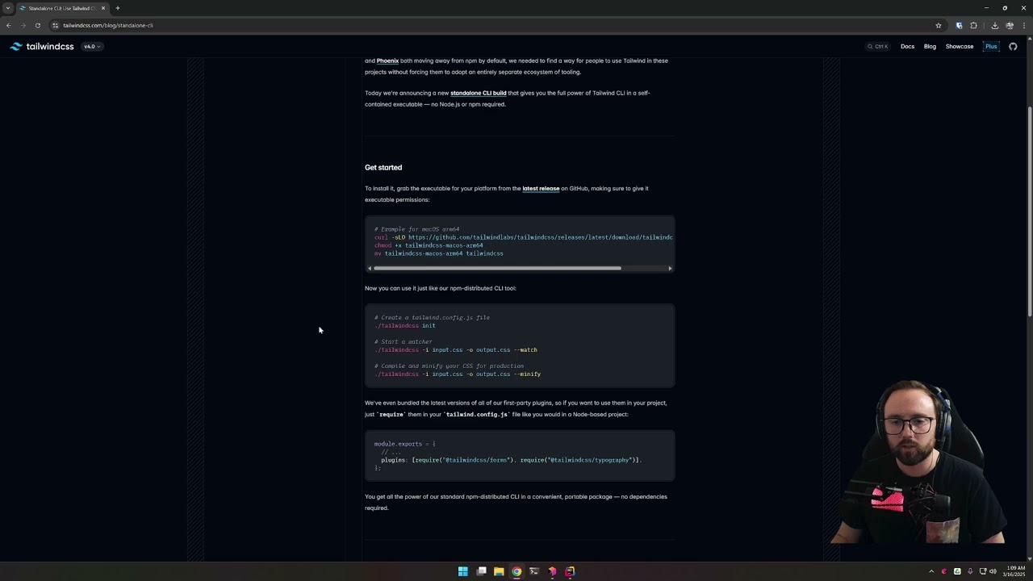
Task: Open the Plus navigation button
Action: (x=991, y=47)
